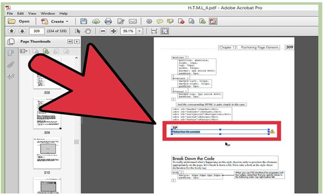Open the zoom percentage dropdown

point(140,31)
